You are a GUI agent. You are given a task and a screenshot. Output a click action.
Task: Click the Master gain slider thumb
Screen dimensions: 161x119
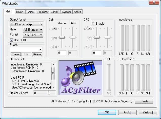tap(62, 37)
